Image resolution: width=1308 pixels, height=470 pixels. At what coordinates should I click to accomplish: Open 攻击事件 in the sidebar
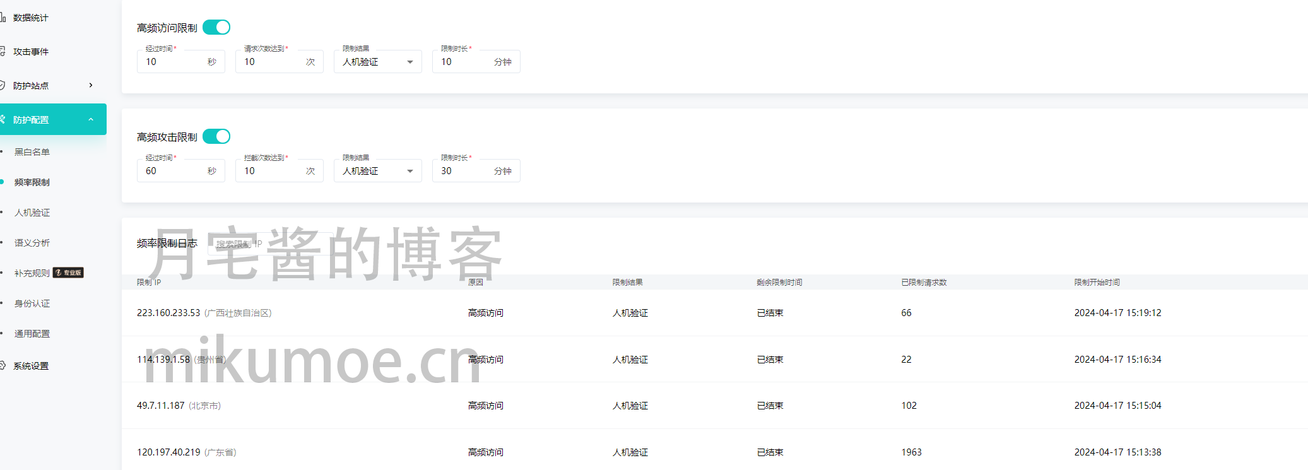click(x=30, y=52)
